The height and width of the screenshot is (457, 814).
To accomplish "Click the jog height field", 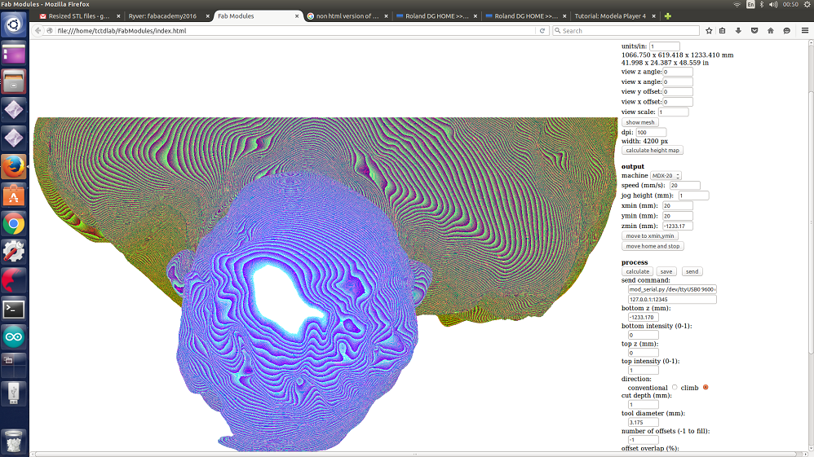I will (x=693, y=196).
